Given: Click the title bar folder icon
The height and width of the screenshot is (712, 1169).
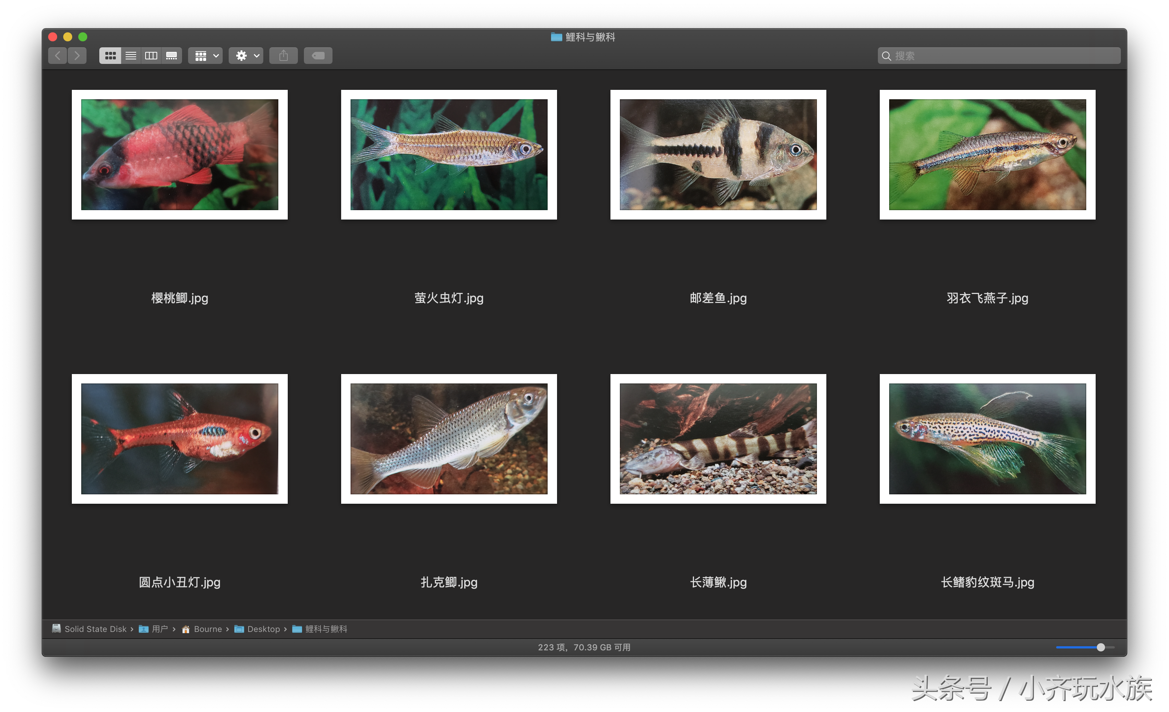Looking at the screenshot, I should [556, 37].
